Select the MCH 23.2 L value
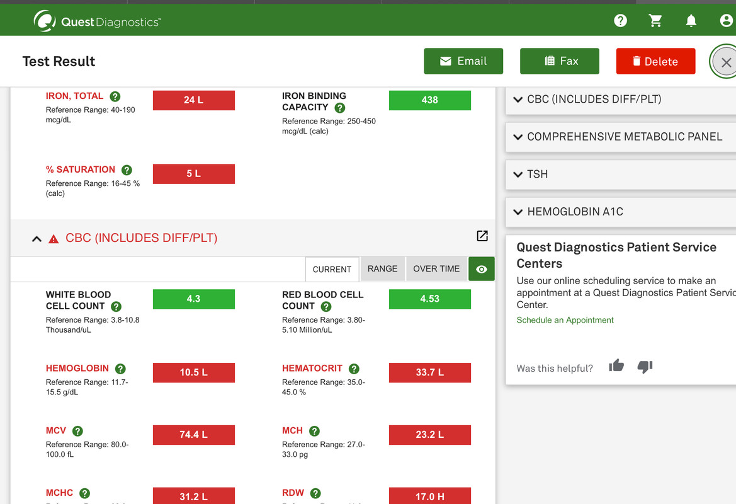 (x=430, y=435)
